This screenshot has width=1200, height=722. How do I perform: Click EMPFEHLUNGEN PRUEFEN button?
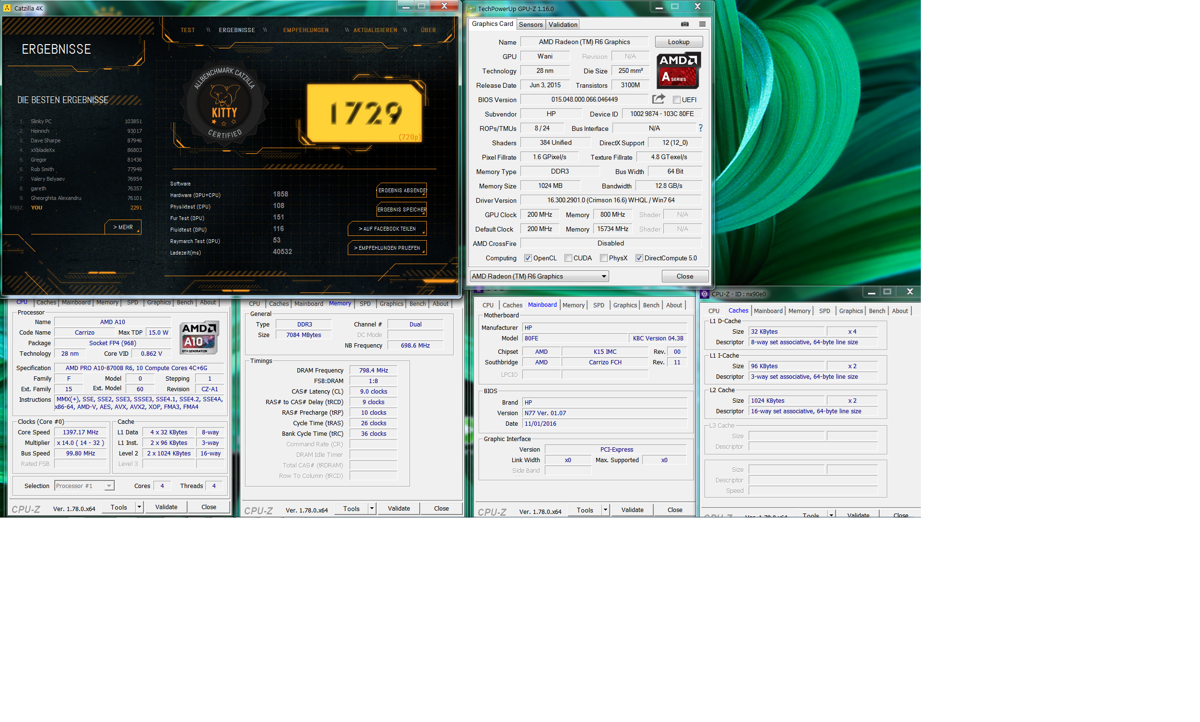pyautogui.click(x=387, y=248)
